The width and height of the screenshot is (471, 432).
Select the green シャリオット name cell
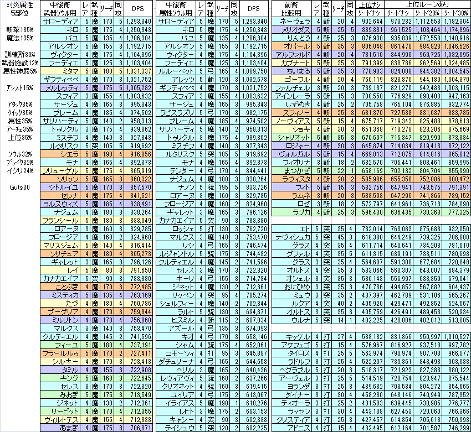click(291, 138)
